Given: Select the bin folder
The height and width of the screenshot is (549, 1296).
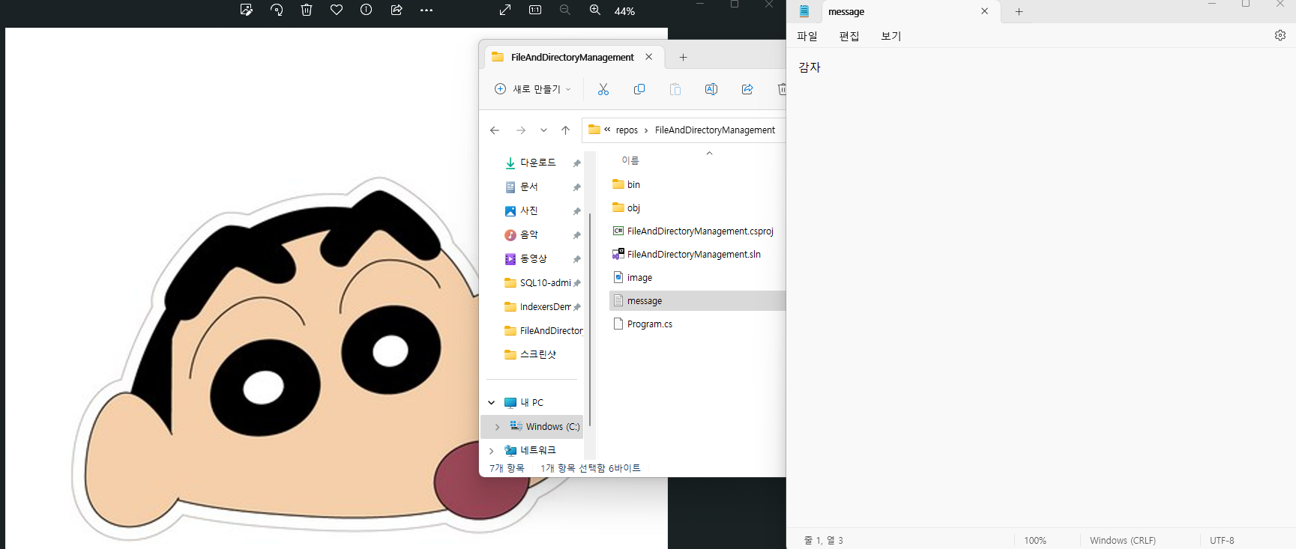Looking at the screenshot, I should (633, 184).
